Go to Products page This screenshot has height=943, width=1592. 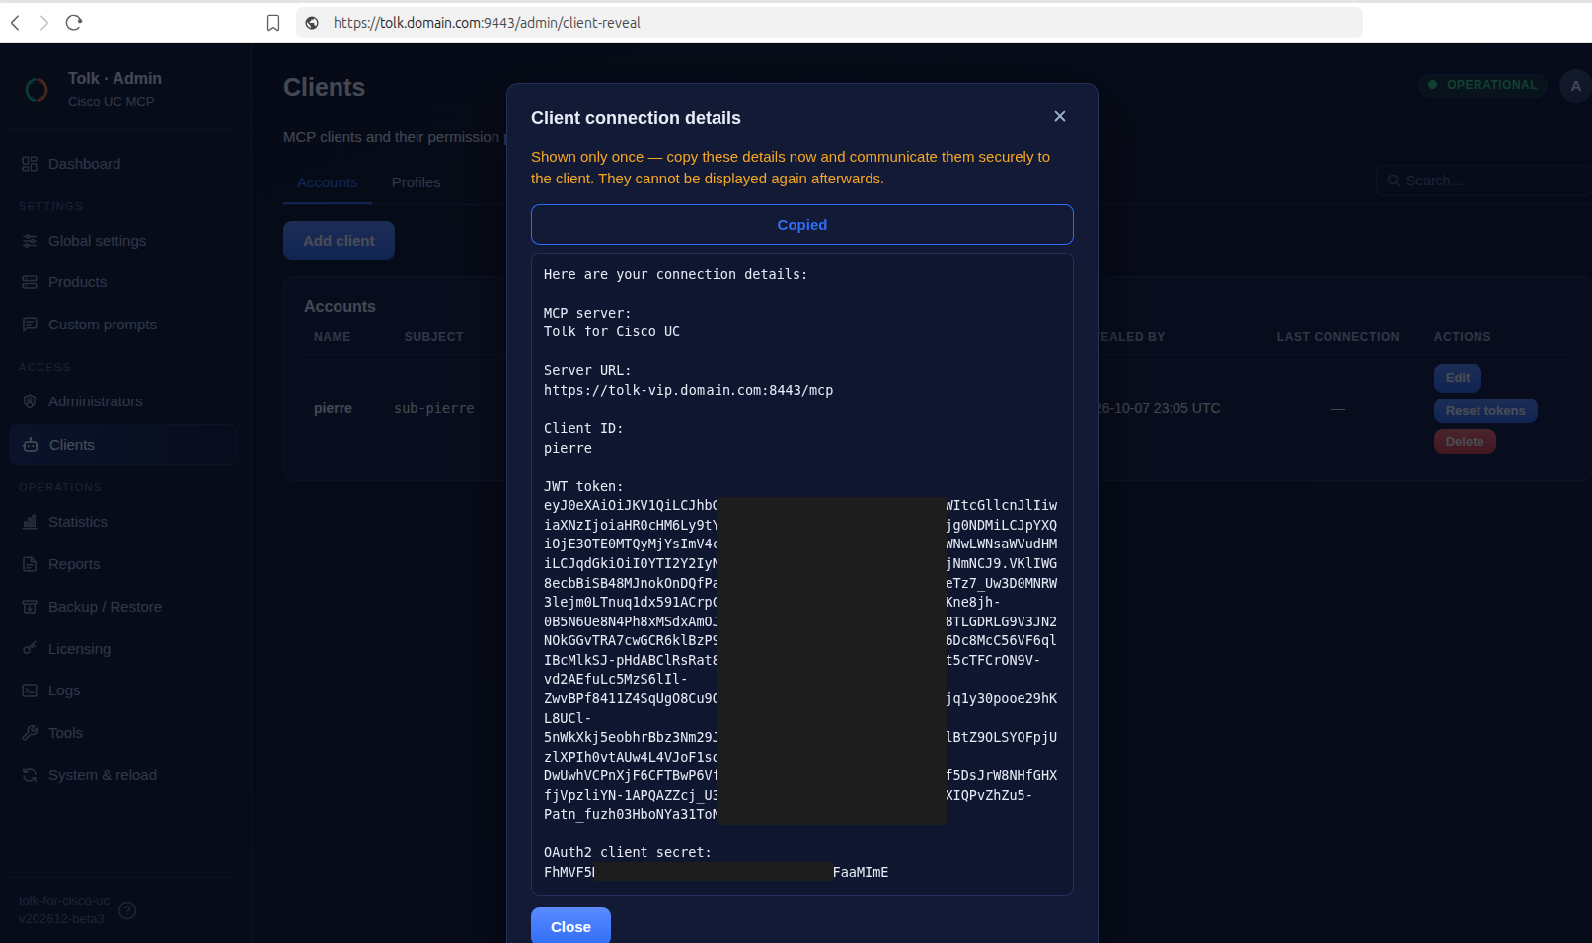click(x=122, y=282)
